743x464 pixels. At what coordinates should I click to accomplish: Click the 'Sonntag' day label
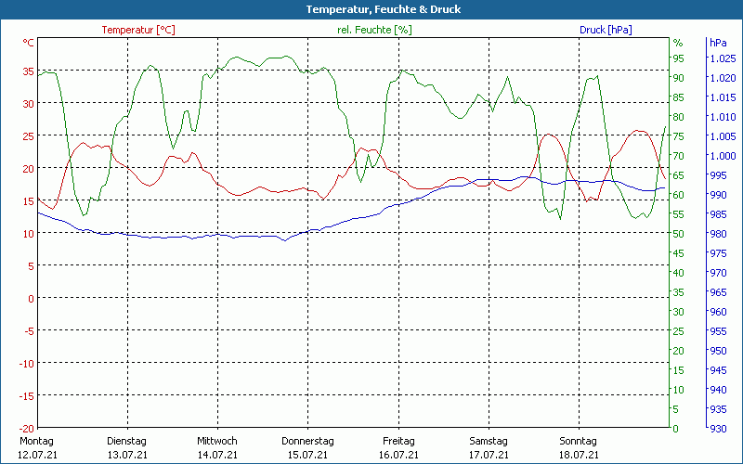578,441
